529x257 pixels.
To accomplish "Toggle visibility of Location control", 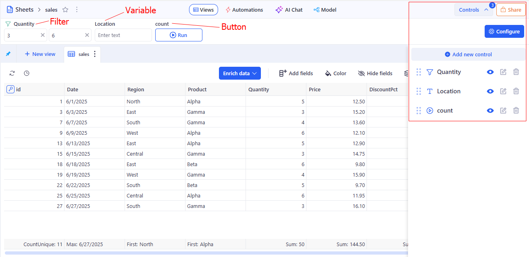I will click(490, 91).
